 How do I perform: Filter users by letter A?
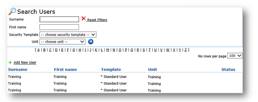[39, 50]
